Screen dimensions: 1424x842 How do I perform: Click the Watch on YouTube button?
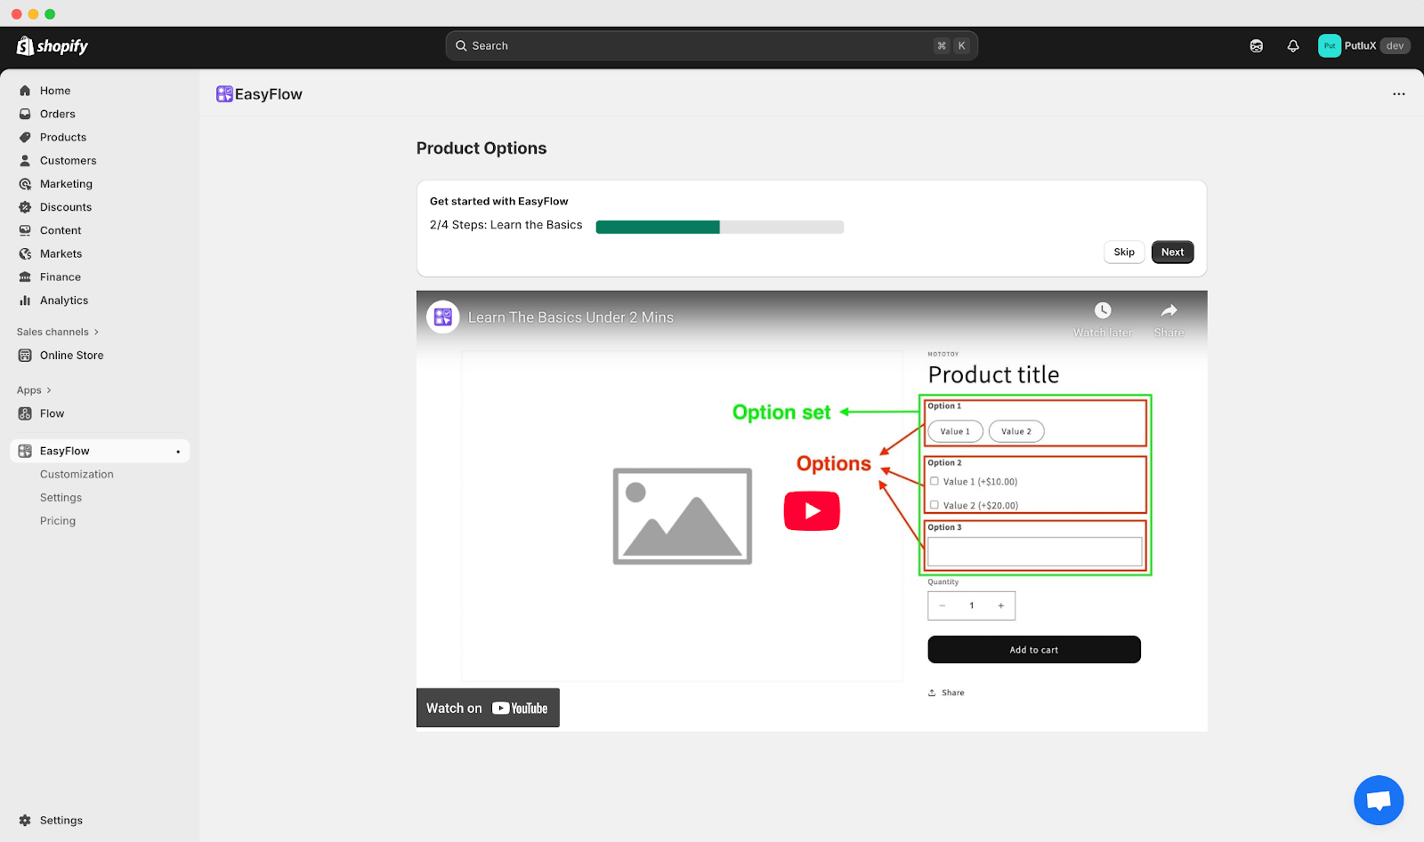487,708
